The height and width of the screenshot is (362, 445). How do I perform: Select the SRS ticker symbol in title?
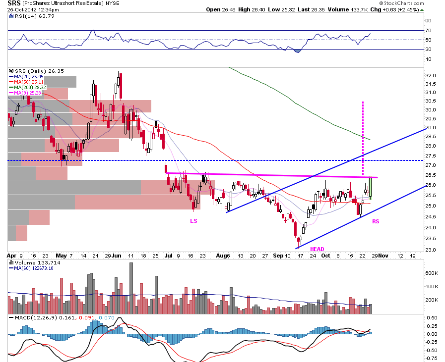pyautogui.click(x=14, y=3)
